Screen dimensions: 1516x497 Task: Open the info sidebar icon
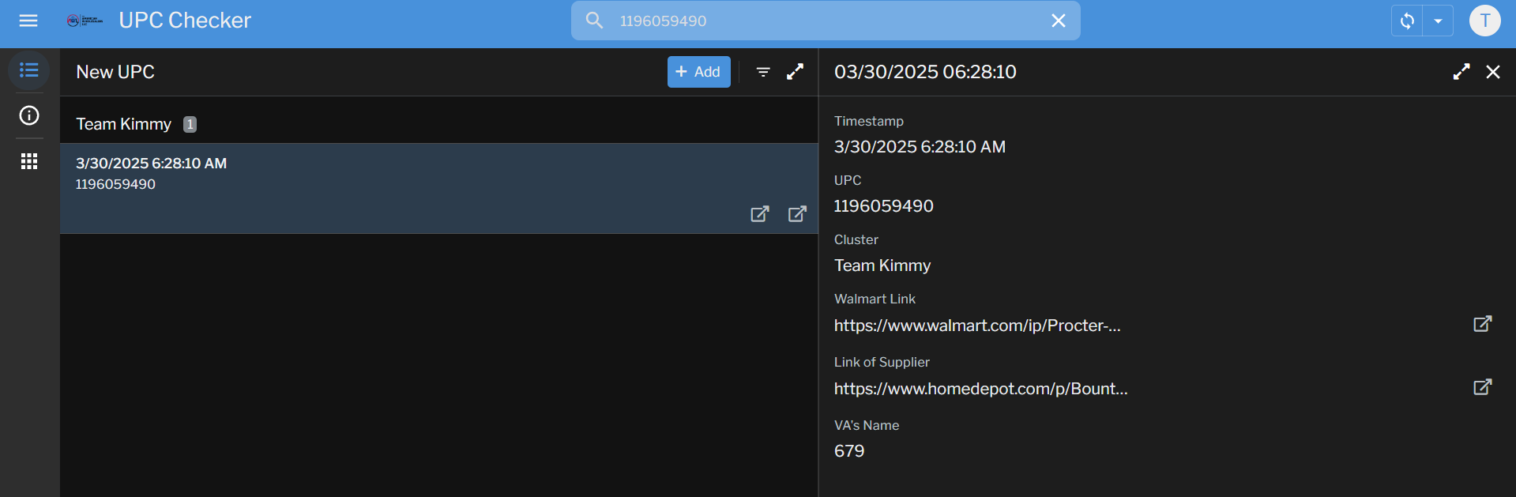(29, 115)
